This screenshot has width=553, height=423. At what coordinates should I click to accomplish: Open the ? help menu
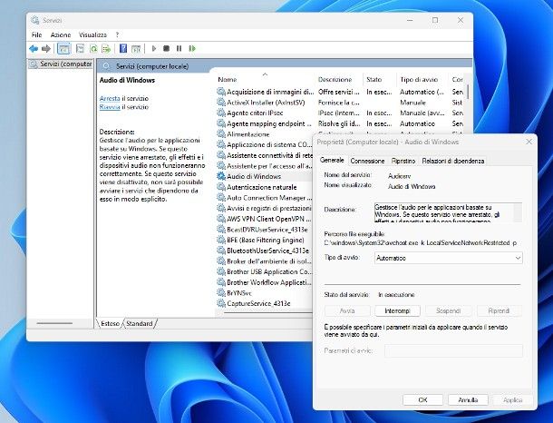[117, 34]
